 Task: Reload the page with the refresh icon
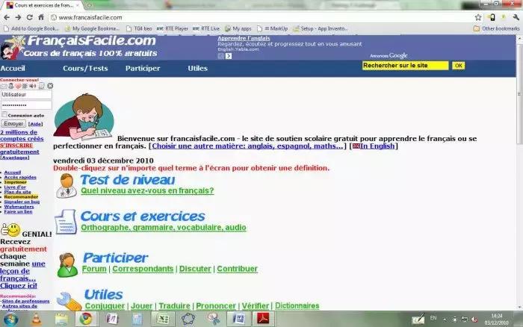click(x=29, y=17)
